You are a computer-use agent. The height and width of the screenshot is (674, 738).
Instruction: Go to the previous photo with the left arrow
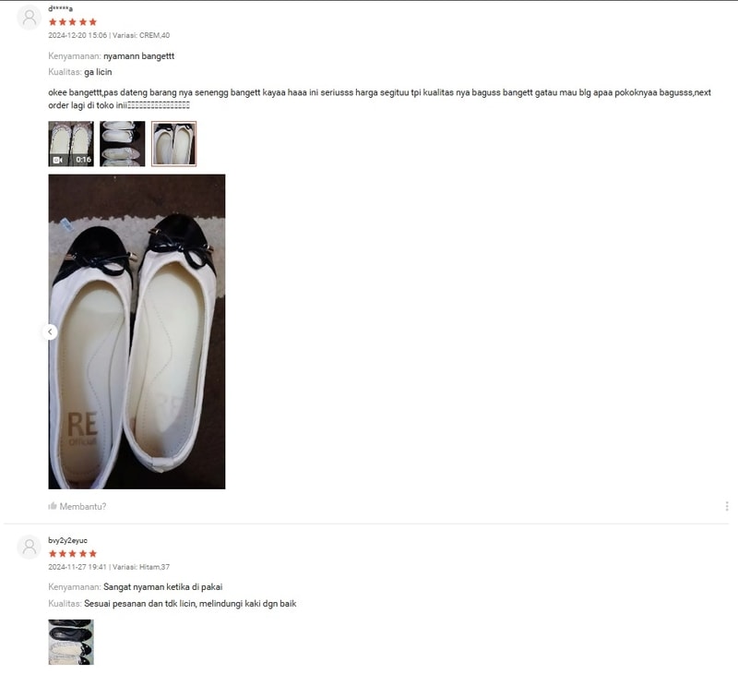[x=50, y=332]
